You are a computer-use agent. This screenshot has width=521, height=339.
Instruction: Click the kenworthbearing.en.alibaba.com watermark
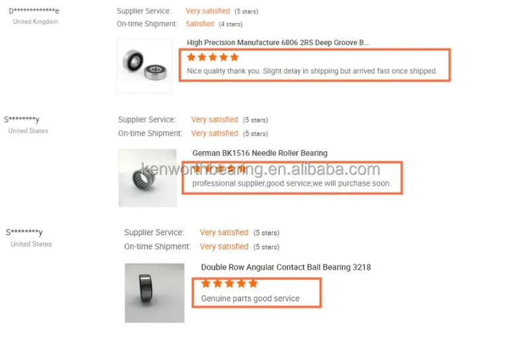[261, 169]
